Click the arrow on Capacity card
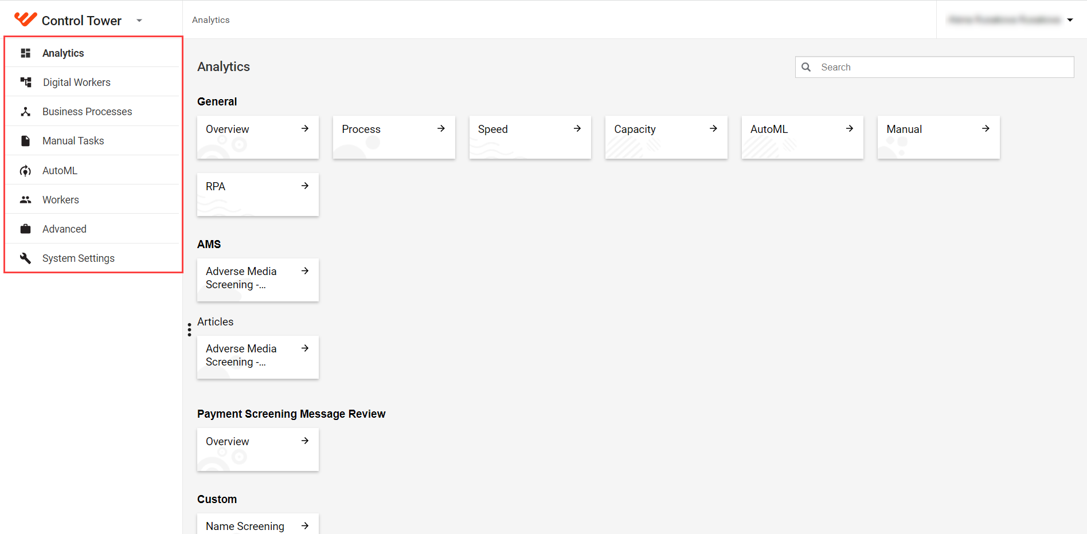This screenshot has height=534, width=1087. coord(713,129)
